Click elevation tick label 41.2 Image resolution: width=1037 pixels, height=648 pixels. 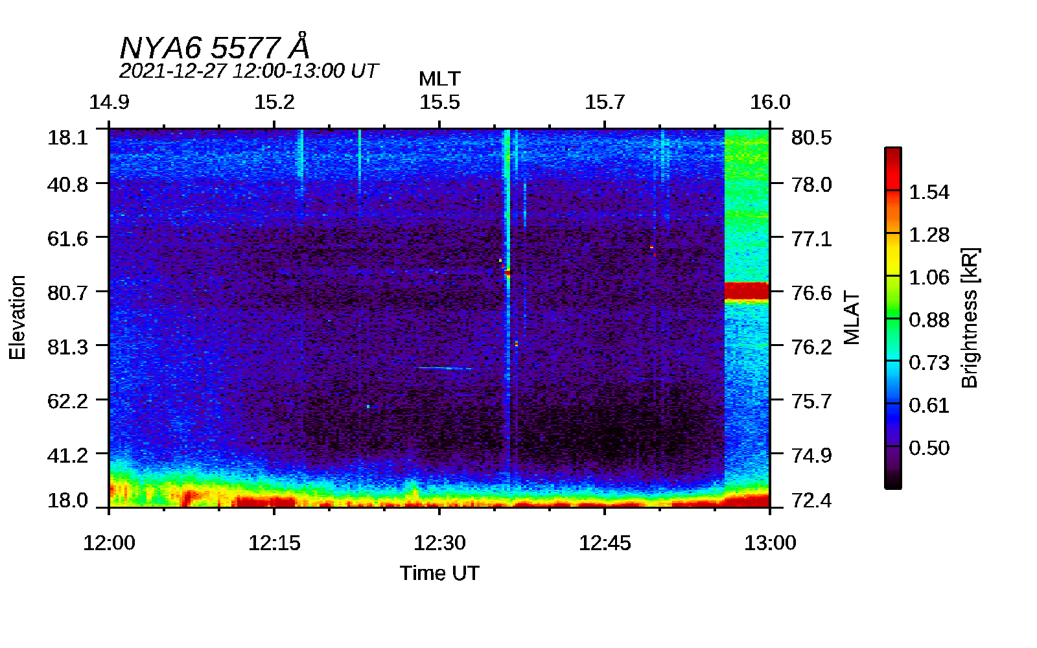pyautogui.click(x=67, y=455)
